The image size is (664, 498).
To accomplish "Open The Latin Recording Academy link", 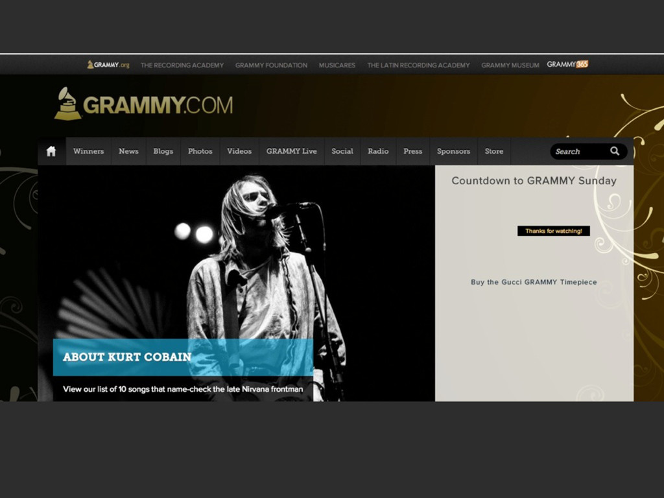I will click(x=418, y=65).
